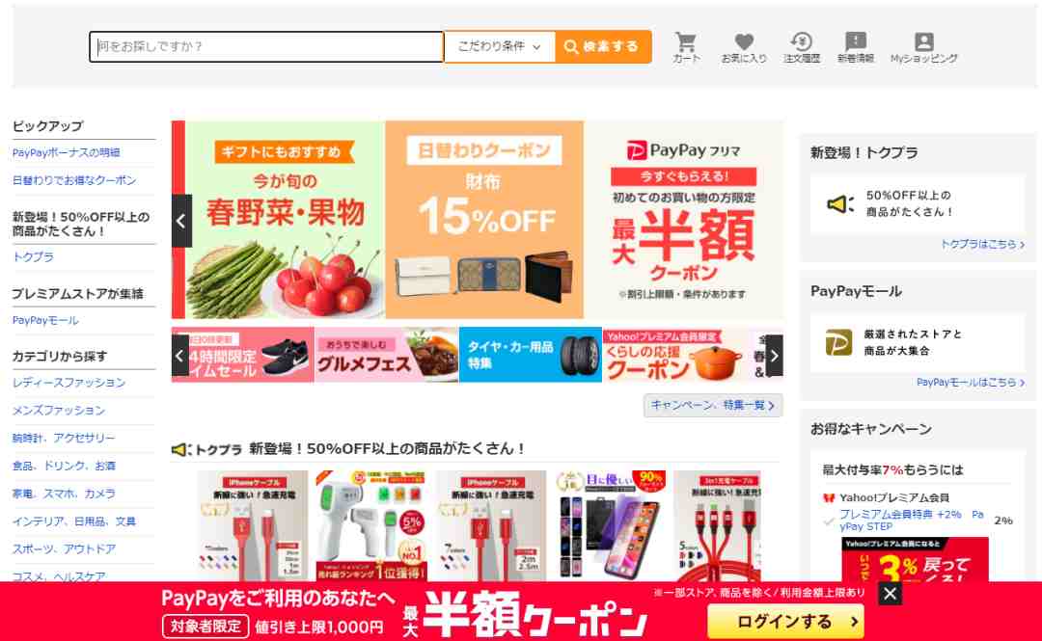Expand the こだわり条件 dropdown
This screenshot has height=641, width=1042.
click(x=499, y=46)
